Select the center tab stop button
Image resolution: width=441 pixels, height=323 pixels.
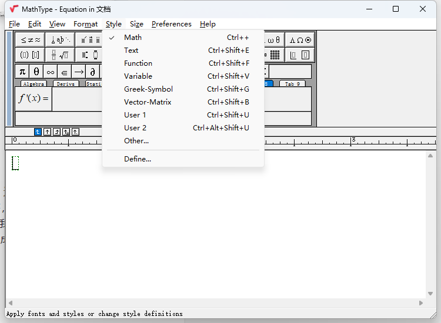[47, 132]
